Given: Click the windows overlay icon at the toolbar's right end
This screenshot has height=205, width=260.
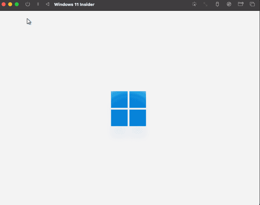Looking at the screenshot, I should (x=252, y=4).
